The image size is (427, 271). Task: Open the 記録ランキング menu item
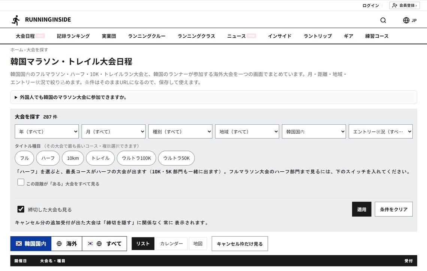click(x=73, y=36)
